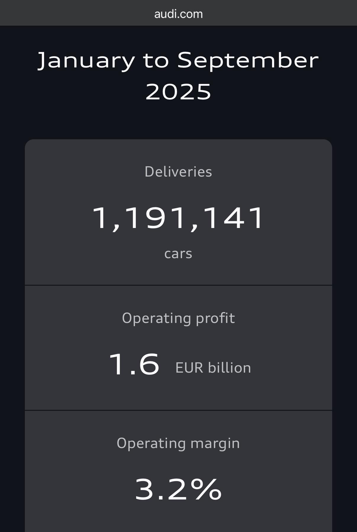
Task: Click the word billion
Action: (229, 368)
